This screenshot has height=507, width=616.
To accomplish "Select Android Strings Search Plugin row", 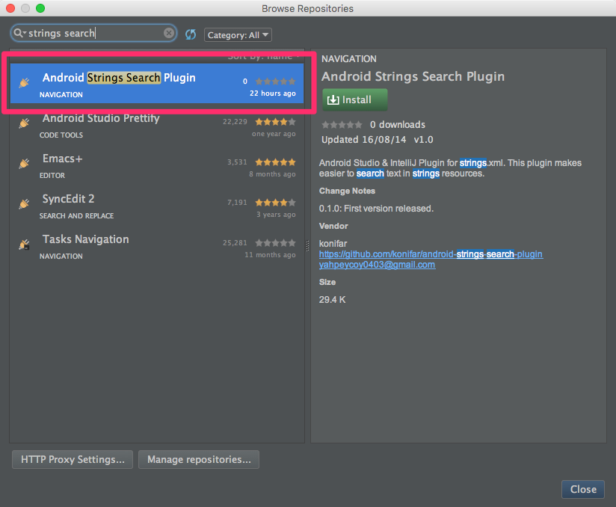I will [157, 83].
